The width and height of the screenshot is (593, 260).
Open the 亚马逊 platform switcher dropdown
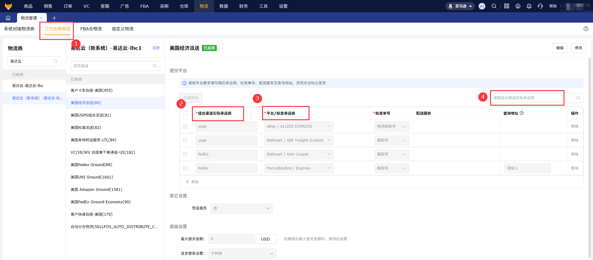point(460,6)
